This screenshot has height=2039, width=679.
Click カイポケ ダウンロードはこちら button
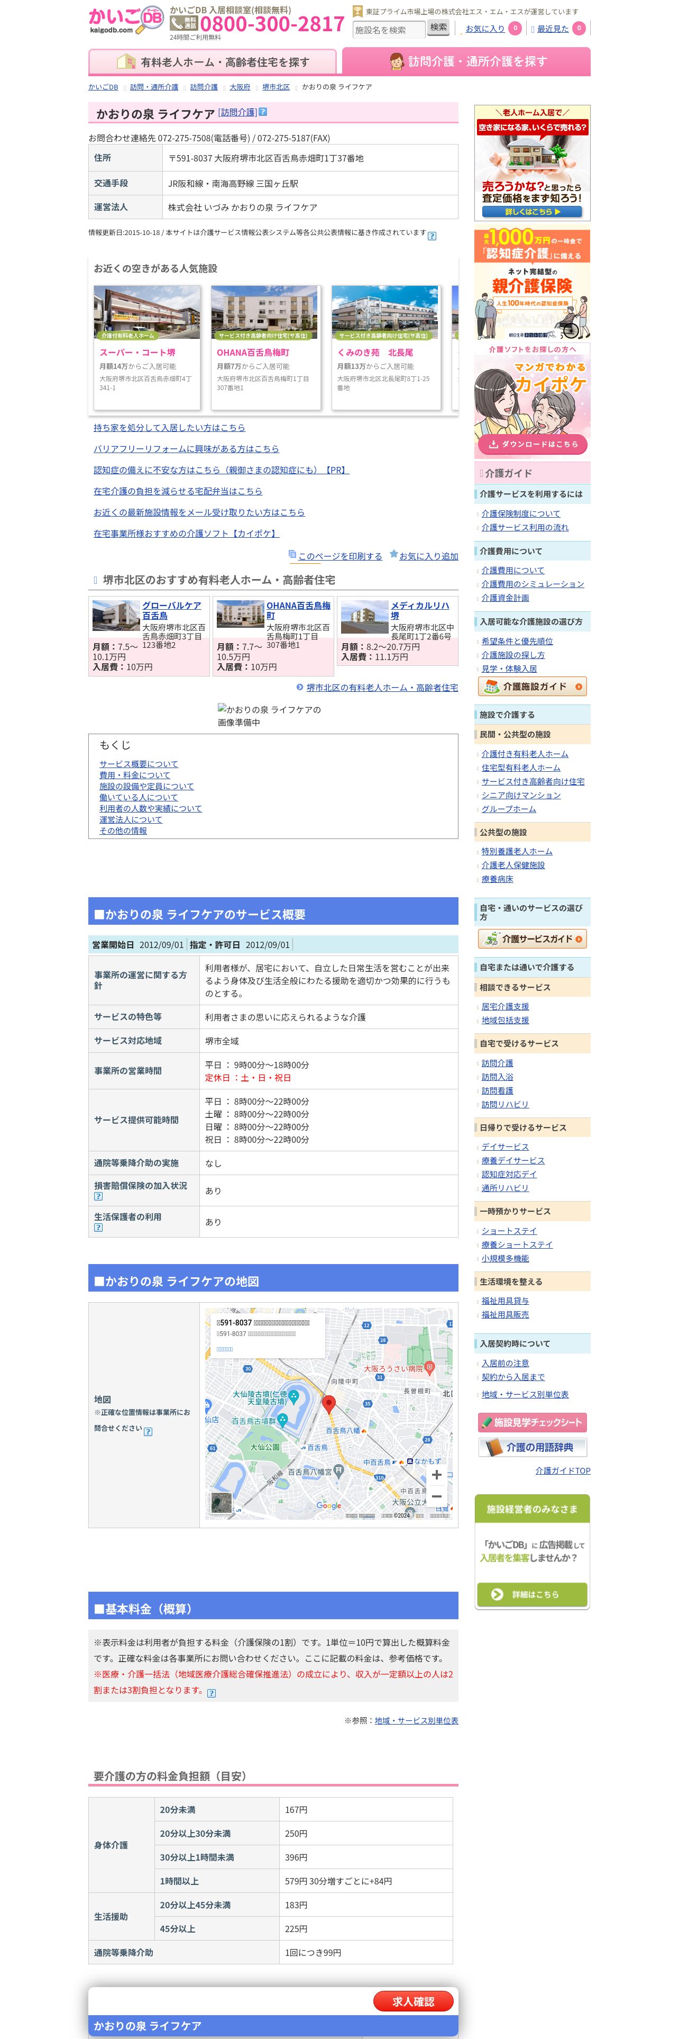(532, 444)
